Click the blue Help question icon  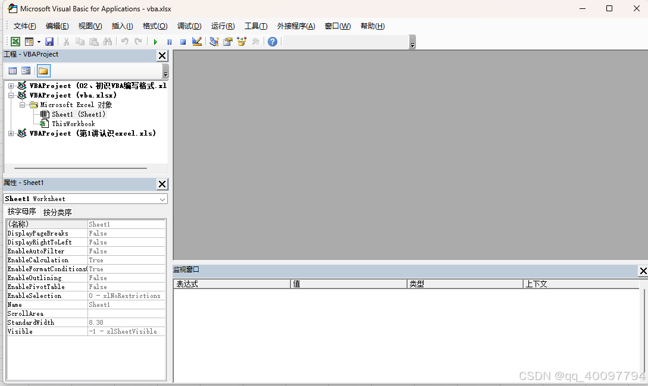[x=273, y=41]
